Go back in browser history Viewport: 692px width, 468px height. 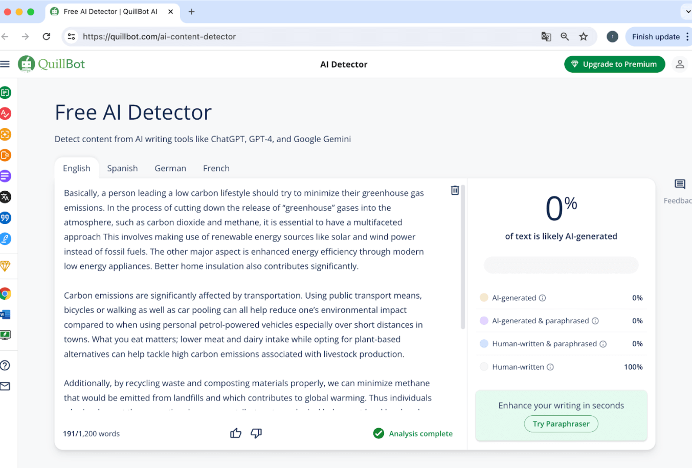[5, 36]
